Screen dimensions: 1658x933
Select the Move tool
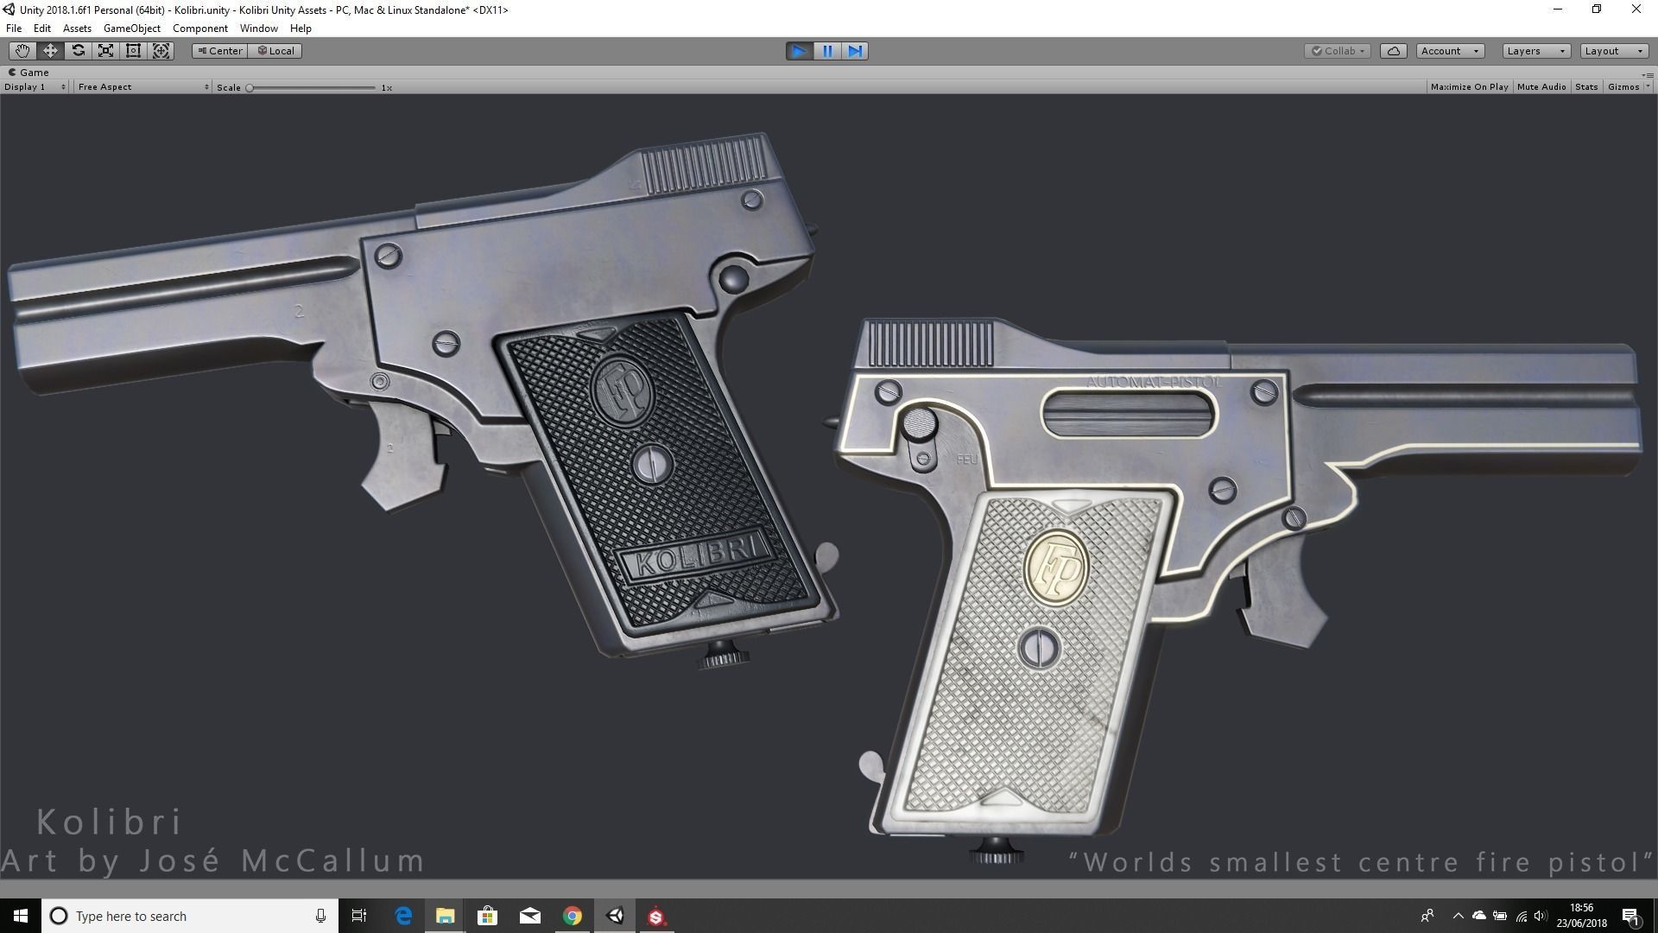point(50,51)
